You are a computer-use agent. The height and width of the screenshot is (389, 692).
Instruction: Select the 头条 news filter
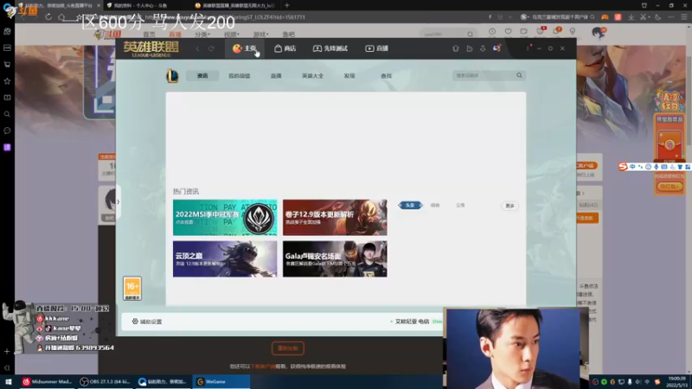click(x=410, y=205)
